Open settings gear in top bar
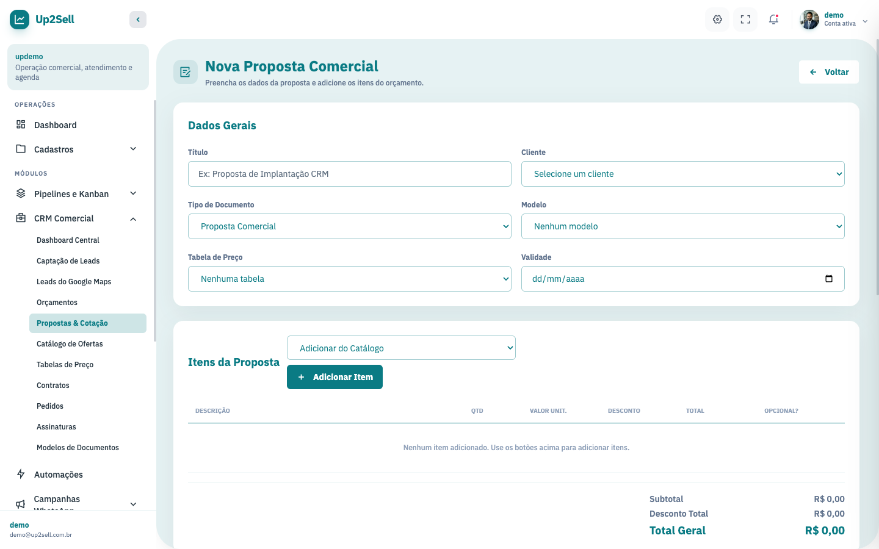This screenshot has width=879, height=549. (717, 20)
